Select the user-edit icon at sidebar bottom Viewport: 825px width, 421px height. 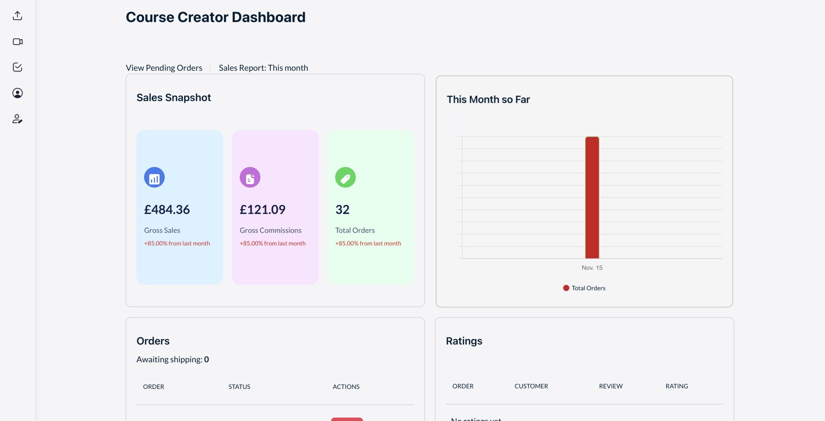click(17, 120)
